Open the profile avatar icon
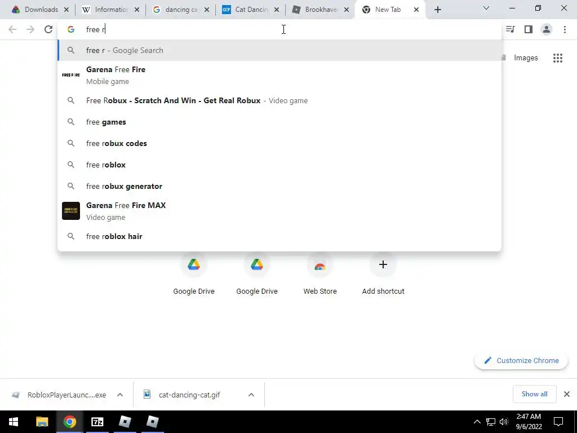 pyautogui.click(x=547, y=29)
